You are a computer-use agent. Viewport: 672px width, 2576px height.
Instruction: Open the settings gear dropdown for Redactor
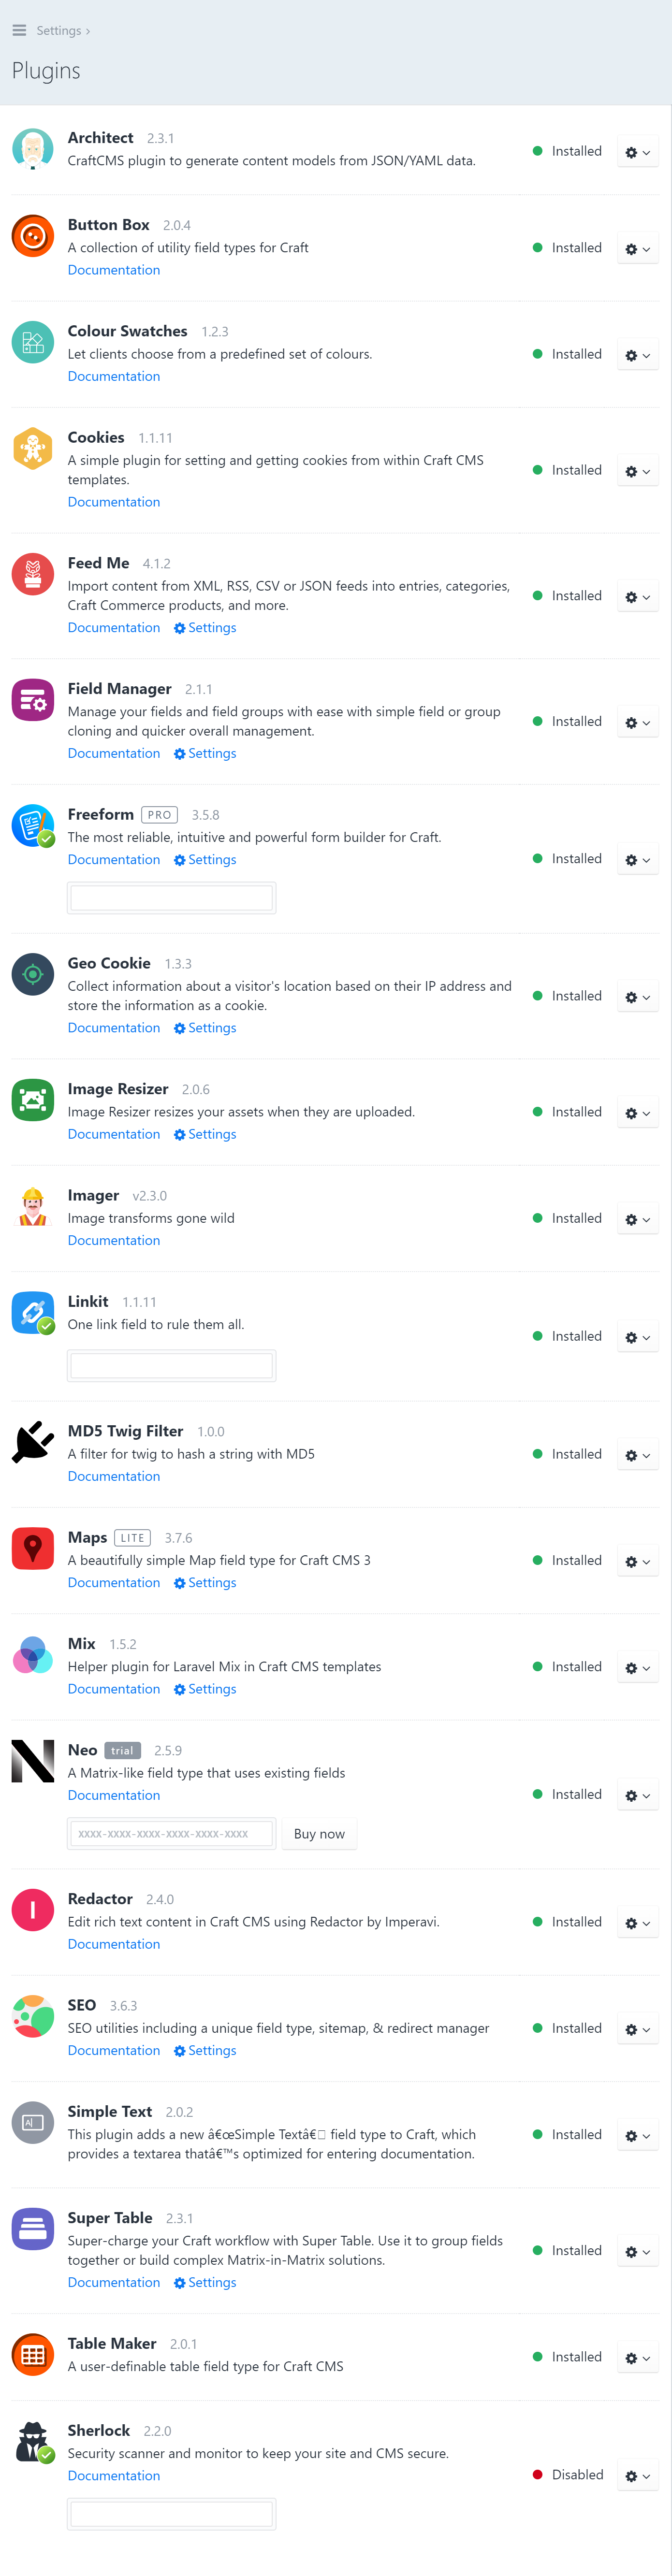[637, 1923]
